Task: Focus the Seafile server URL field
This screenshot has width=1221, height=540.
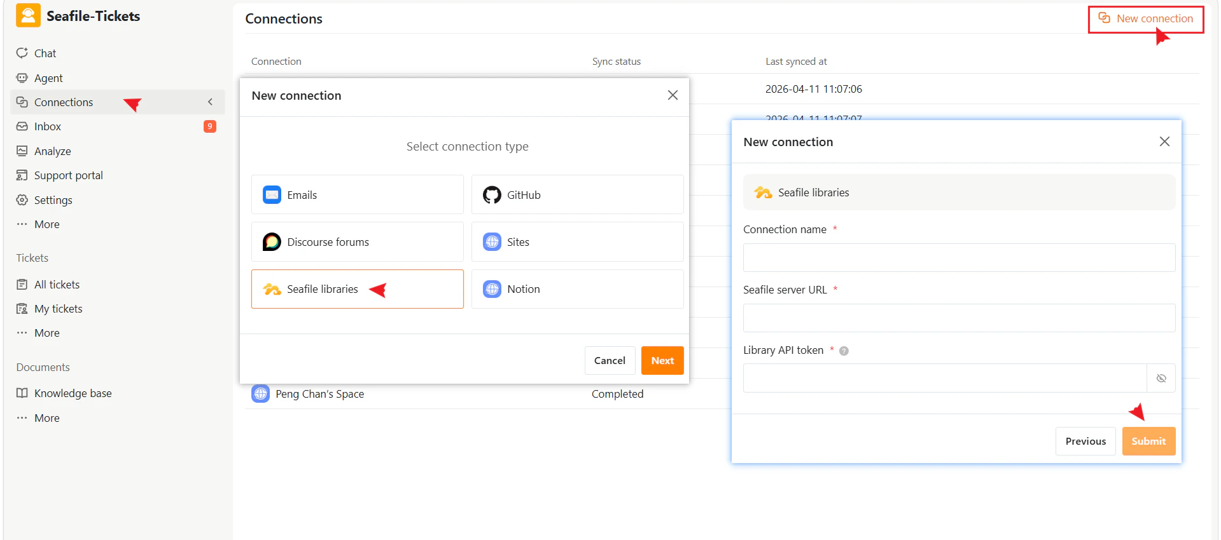Action: click(959, 318)
